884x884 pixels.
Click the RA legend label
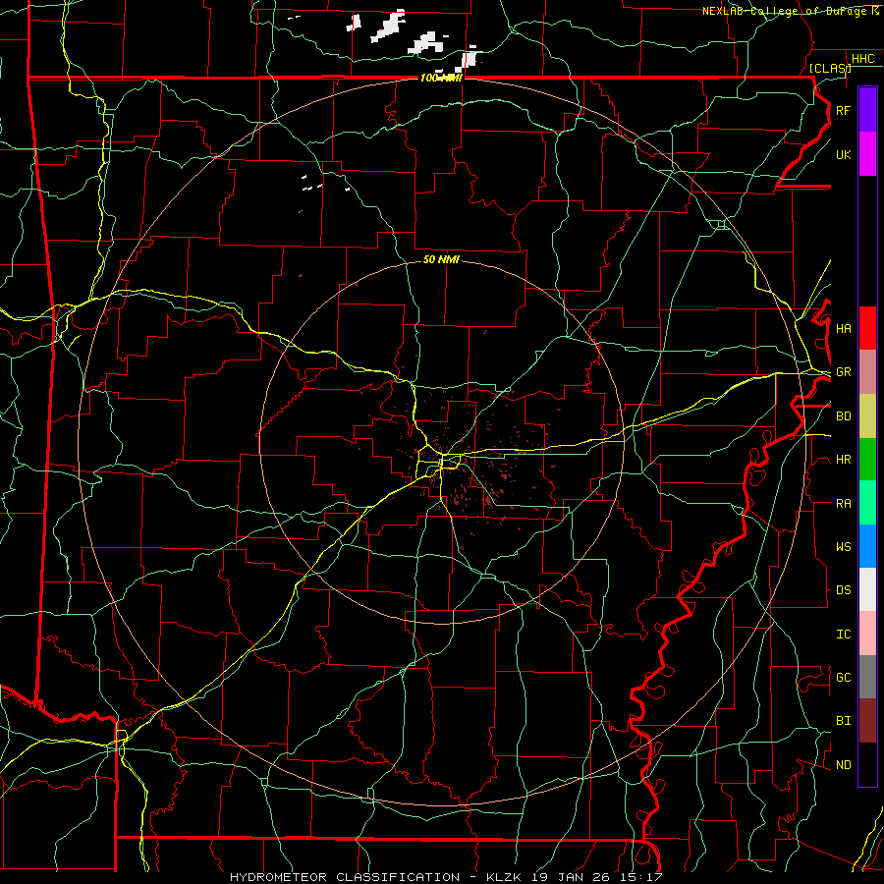click(843, 504)
